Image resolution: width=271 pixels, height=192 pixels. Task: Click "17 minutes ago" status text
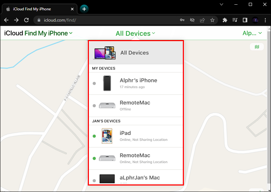click(132, 87)
